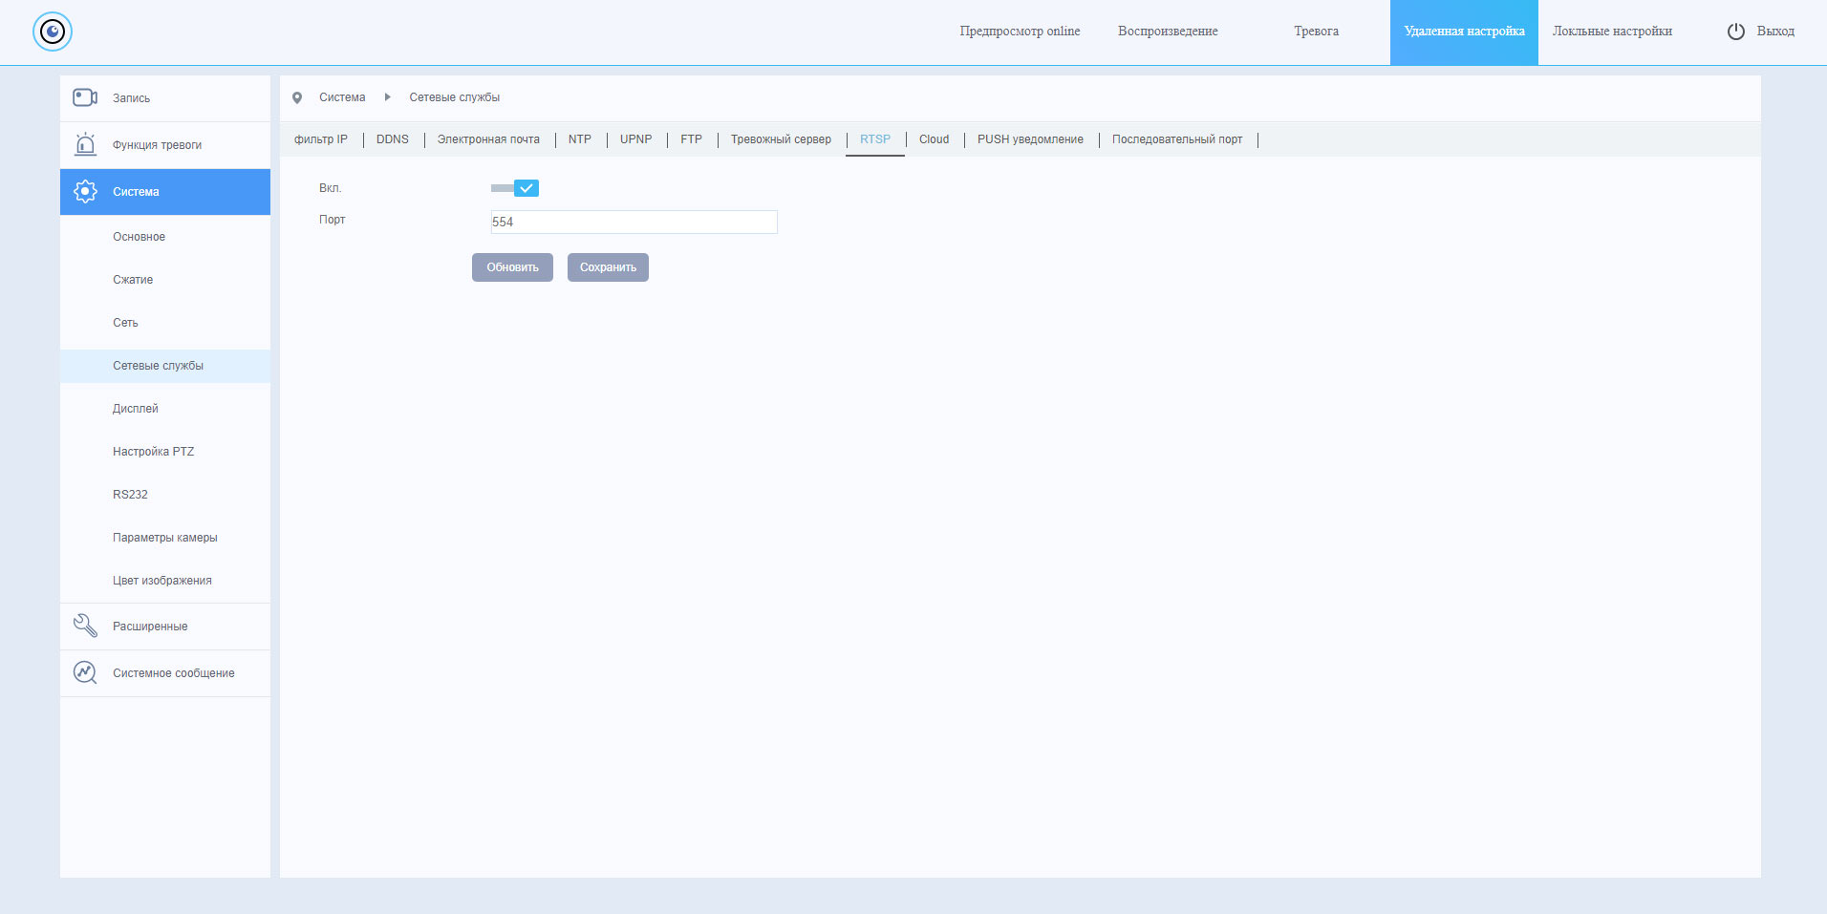Image resolution: width=1827 pixels, height=914 pixels.
Task: Go to Предпросмотр online in top menu
Action: [1020, 32]
